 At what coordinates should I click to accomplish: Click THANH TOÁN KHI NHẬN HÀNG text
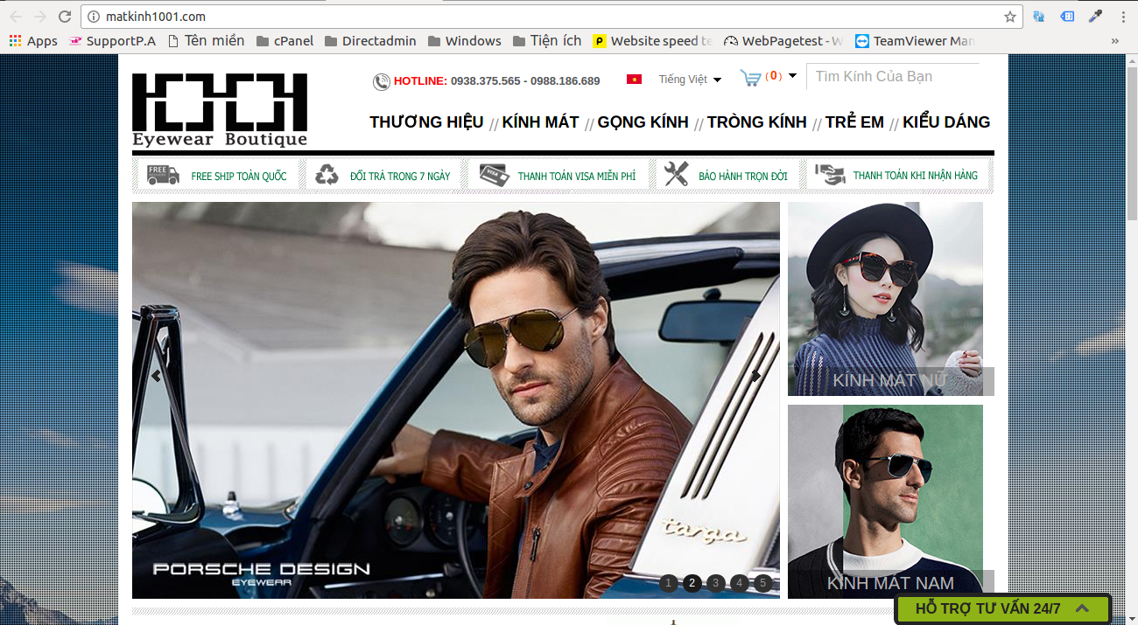coord(916,176)
